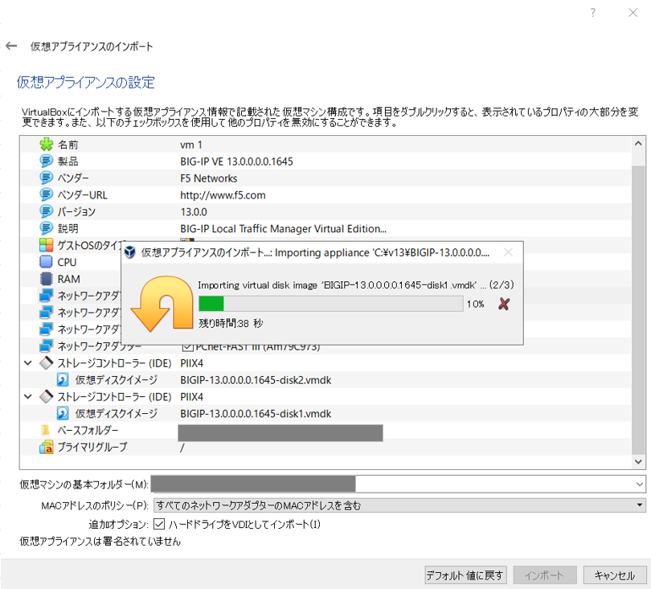Toggle the import hard drives as VDI checkbox
Viewport: 651px width, 589px height.
[159, 524]
